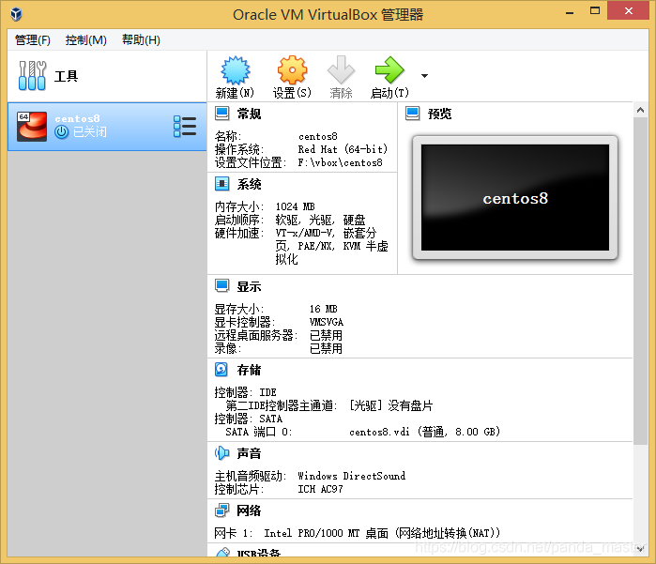Click the Discard (清除) down-arrow icon
656x564 pixels.
pos(341,70)
